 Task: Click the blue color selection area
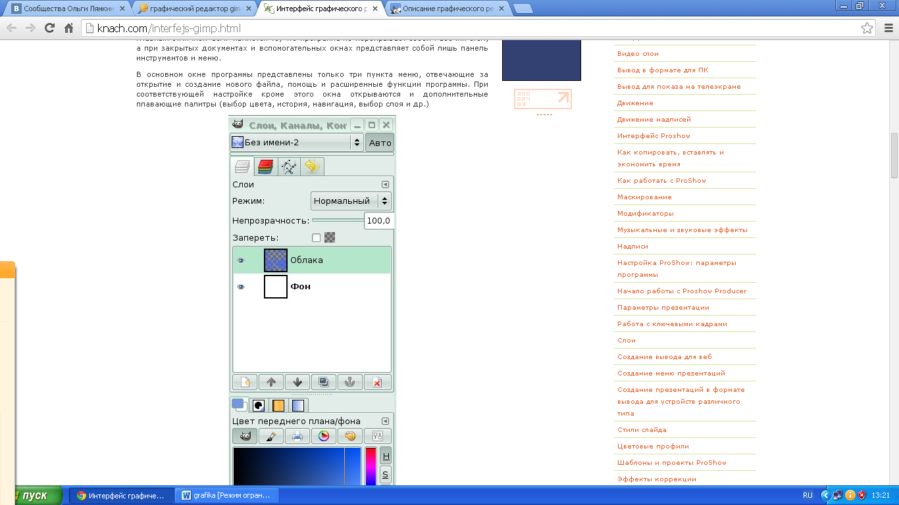pyautogui.click(x=297, y=466)
